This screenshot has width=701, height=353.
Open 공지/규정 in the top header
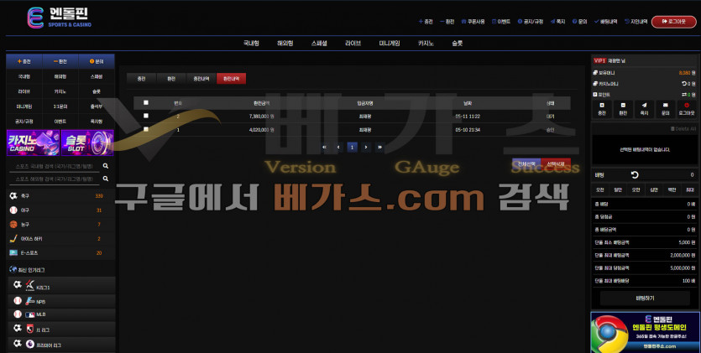[531, 22]
